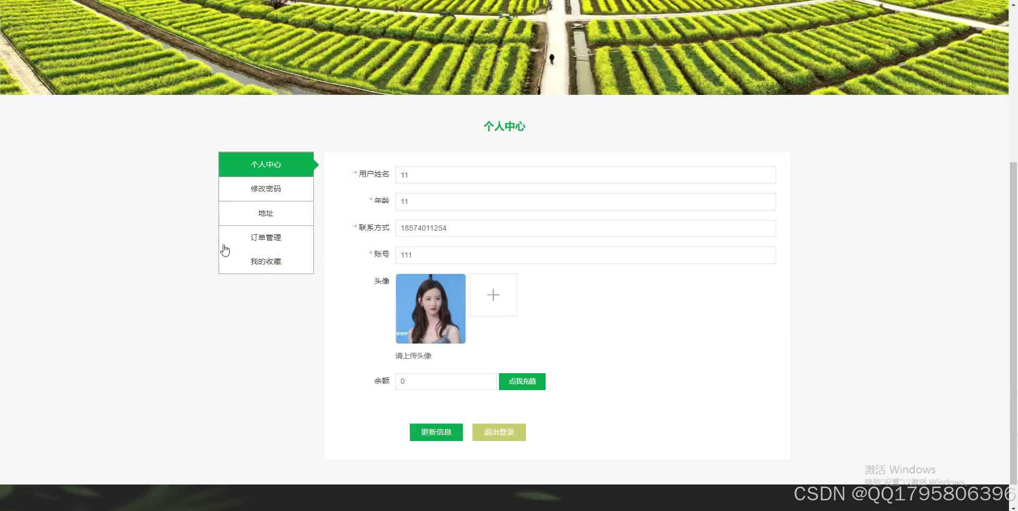Click the 余额 balance input field
The image size is (1018, 511).
click(445, 381)
